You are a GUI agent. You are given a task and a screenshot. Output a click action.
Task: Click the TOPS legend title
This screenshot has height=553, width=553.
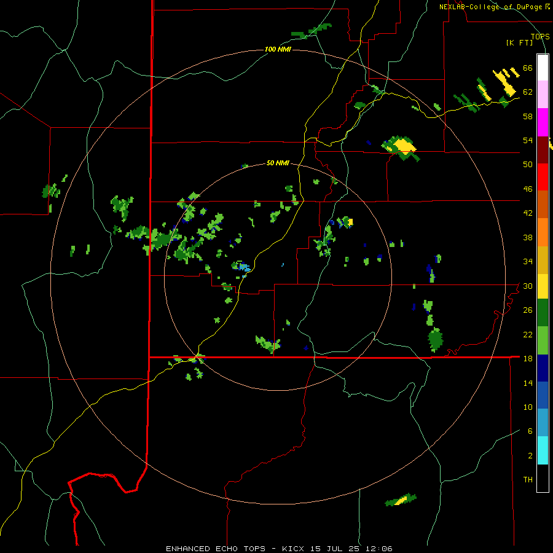tap(540, 36)
